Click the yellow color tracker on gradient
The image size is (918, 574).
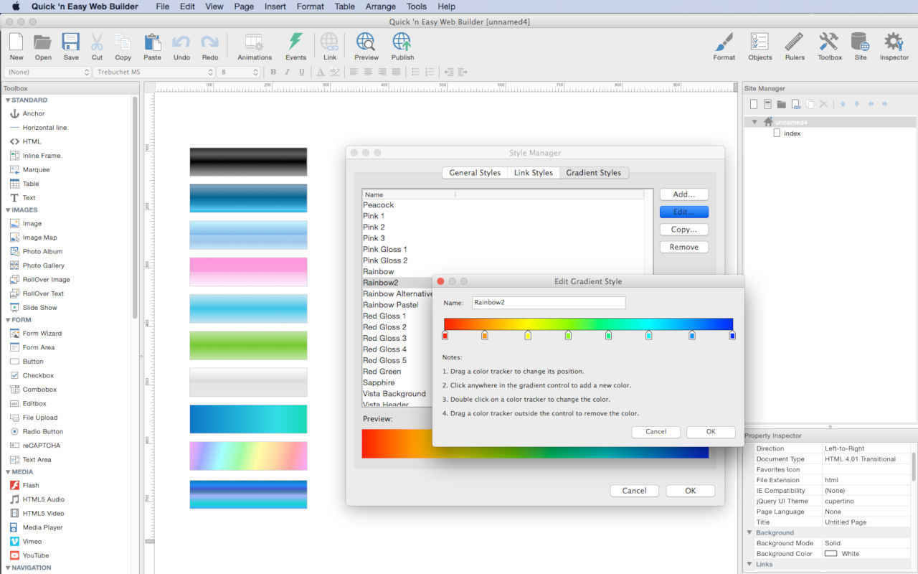528,335
